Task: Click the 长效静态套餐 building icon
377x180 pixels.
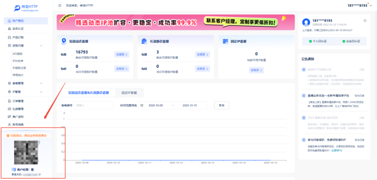Action: point(144,41)
